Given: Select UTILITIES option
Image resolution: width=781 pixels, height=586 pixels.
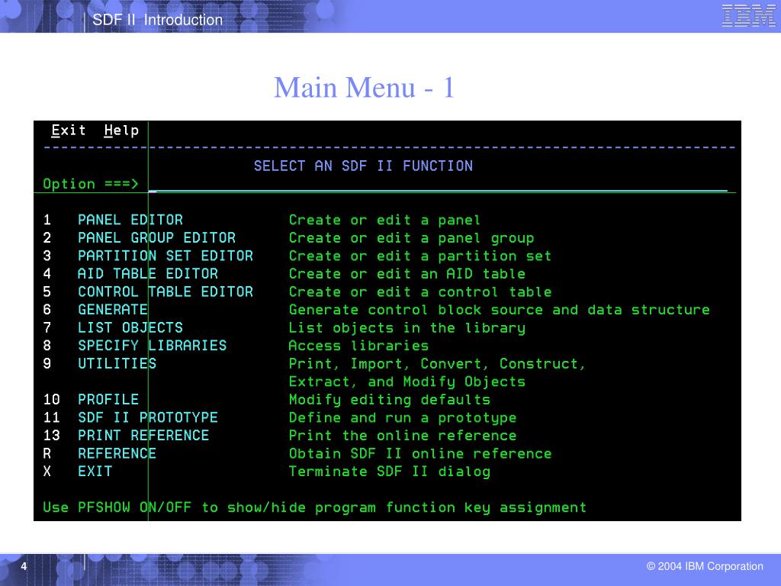Looking at the screenshot, I should (x=117, y=363).
